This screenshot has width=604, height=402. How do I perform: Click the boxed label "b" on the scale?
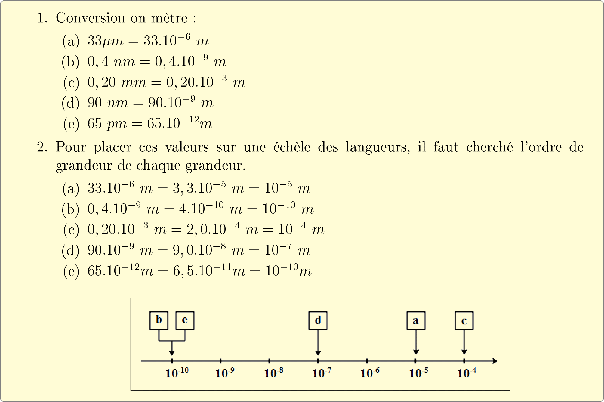click(x=159, y=320)
